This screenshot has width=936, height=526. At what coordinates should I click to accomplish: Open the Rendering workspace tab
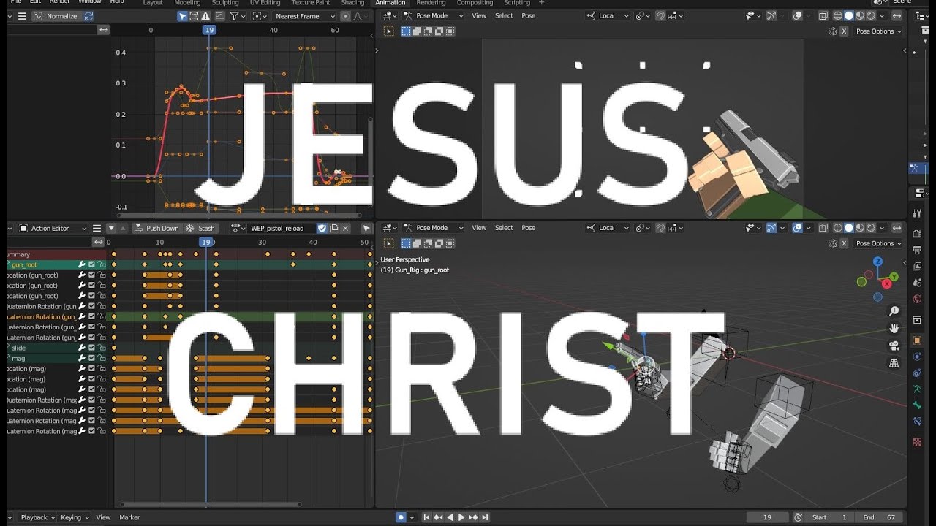point(431,3)
